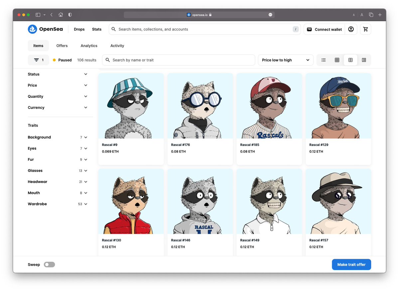The width and height of the screenshot is (399, 290).
Task: Open the Rascal #9 name link
Action: click(110, 145)
